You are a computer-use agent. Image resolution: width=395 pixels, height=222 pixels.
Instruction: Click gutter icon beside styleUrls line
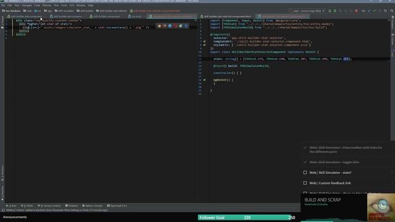204,45
